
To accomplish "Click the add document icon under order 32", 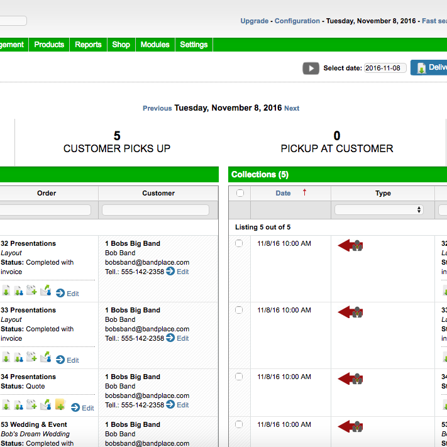I will [32, 291].
